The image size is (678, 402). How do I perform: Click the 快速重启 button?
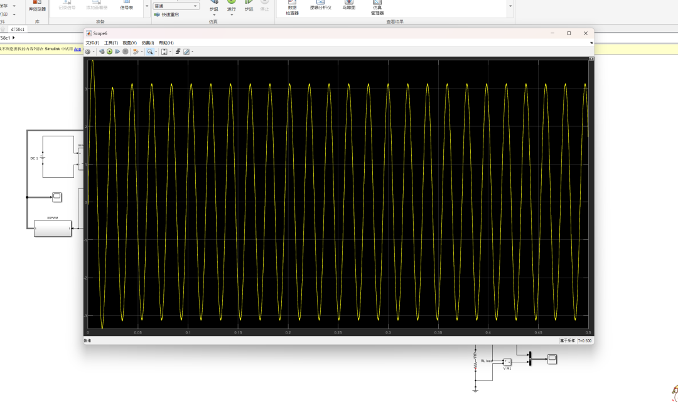[166, 14]
